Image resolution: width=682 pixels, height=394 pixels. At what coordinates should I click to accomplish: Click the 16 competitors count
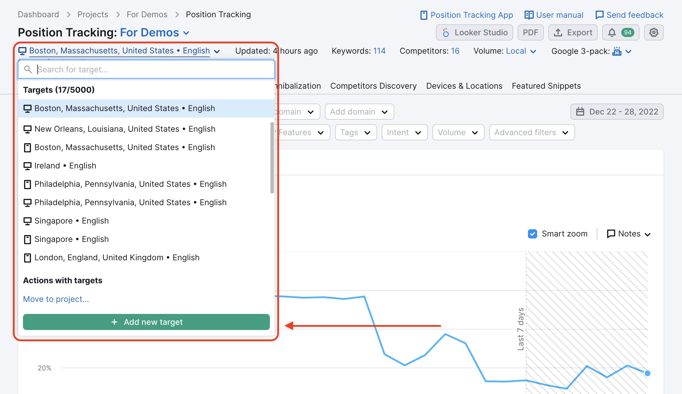coord(455,51)
